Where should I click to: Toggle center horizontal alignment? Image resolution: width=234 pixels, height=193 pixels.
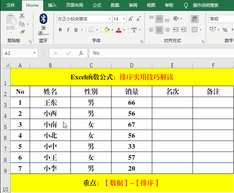pos(159,30)
